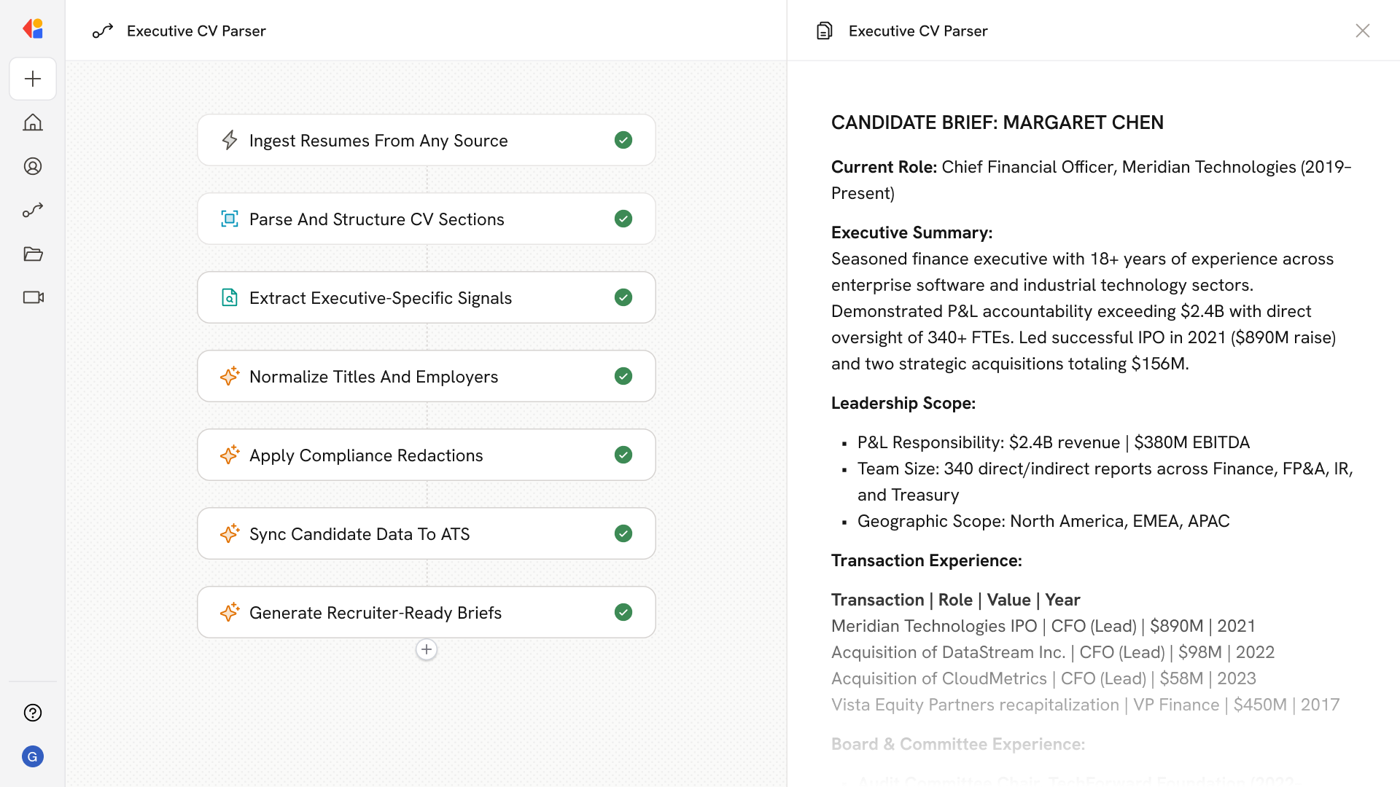Close the Executive CV Parser brief panel
1400x787 pixels.
(1362, 31)
